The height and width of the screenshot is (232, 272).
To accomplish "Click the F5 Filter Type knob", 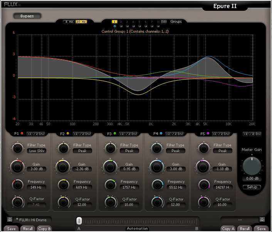I will coord(203,148).
